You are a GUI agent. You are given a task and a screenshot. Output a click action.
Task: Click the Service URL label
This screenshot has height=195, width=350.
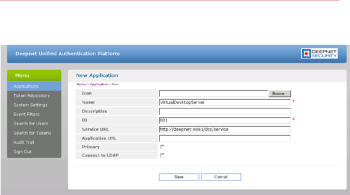pyautogui.click(x=95, y=129)
